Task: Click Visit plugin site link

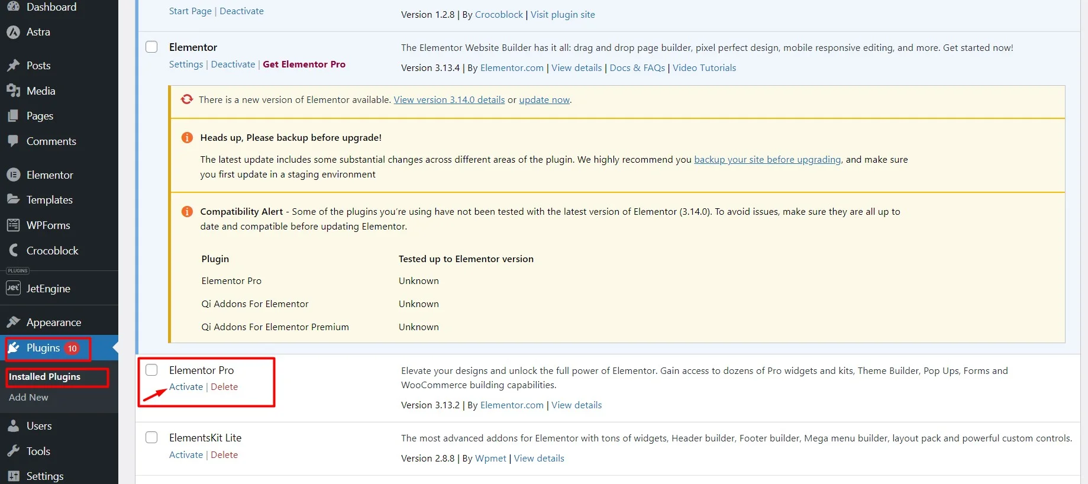Action: pos(563,14)
